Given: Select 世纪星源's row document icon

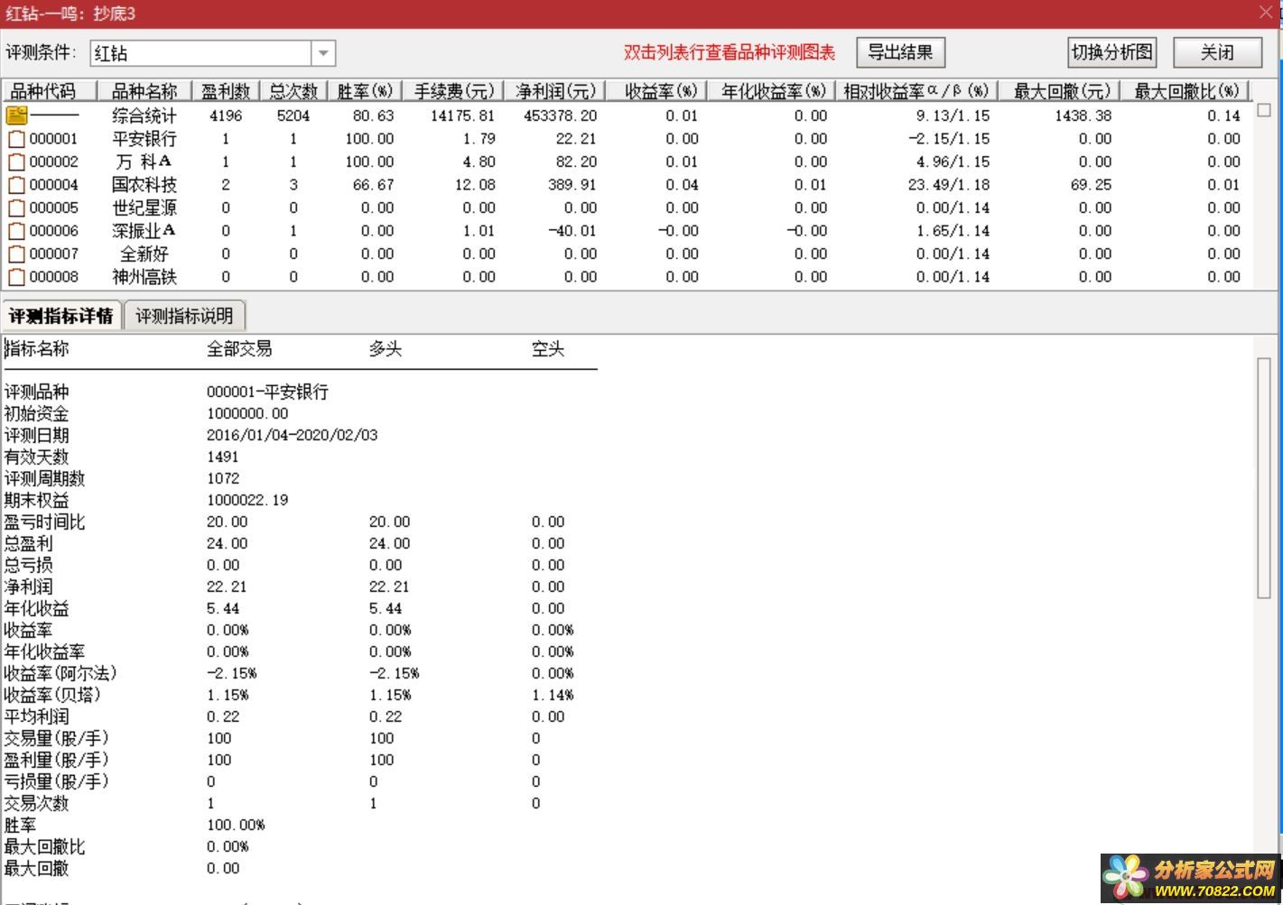Looking at the screenshot, I should [x=16, y=207].
